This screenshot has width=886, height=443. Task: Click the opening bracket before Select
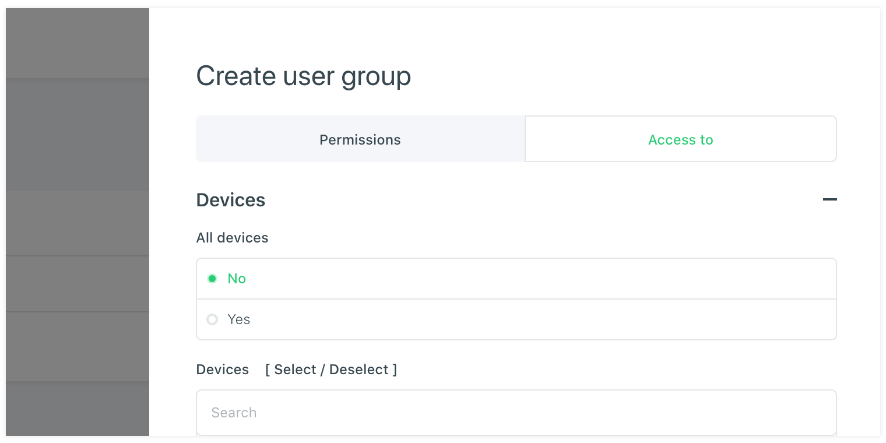click(268, 370)
